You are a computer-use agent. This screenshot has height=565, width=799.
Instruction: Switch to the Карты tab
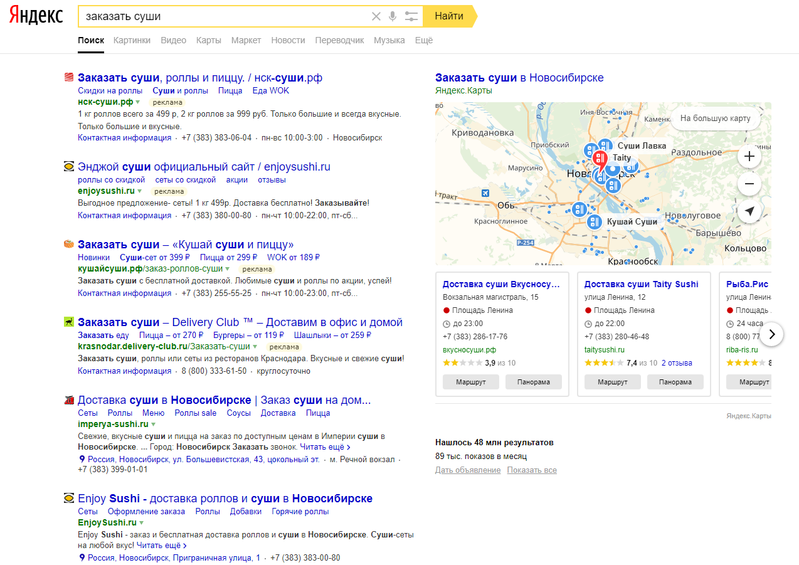(x=209, y=40)
